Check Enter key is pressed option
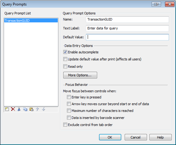This screenshot has width=176, height=145. (69, 97)
